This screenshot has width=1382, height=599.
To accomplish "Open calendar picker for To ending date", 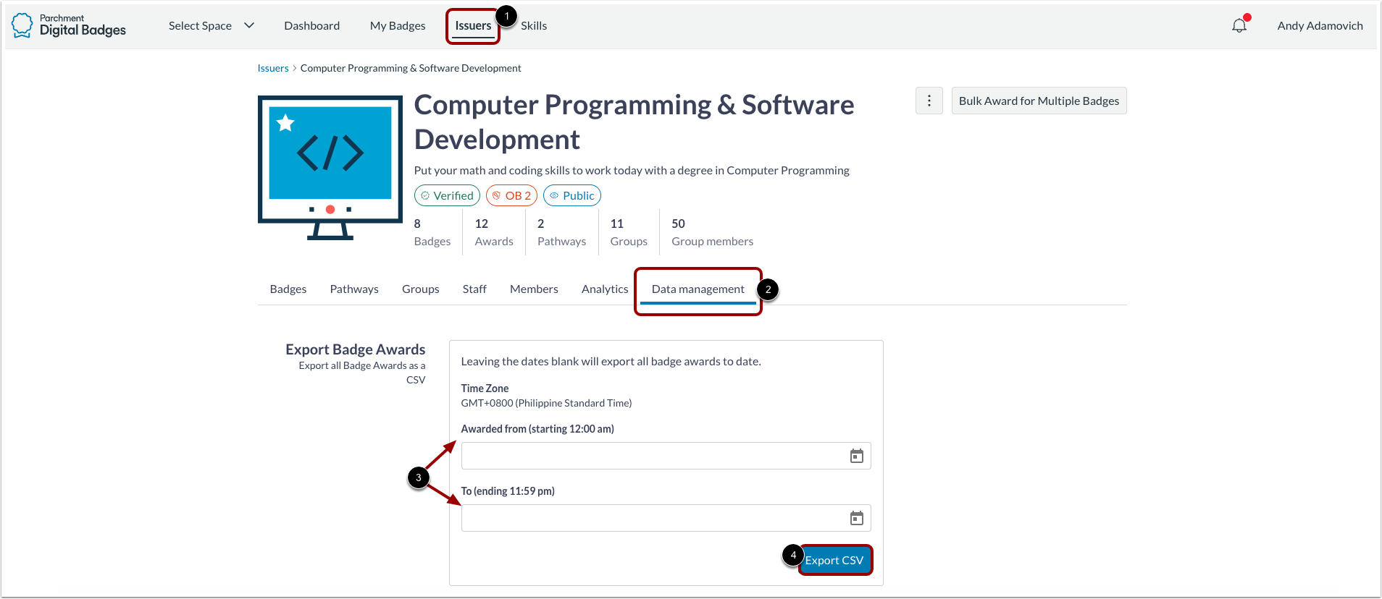I will tap(857, 518).
